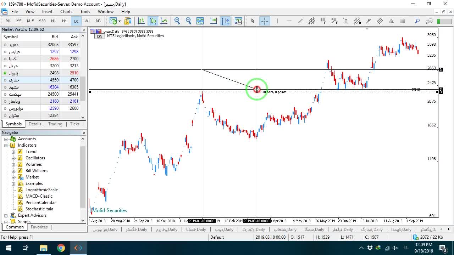Viewport: 454px width, 255px height.
Task: Draw a horizontal line tool
Action: point(289,21)
